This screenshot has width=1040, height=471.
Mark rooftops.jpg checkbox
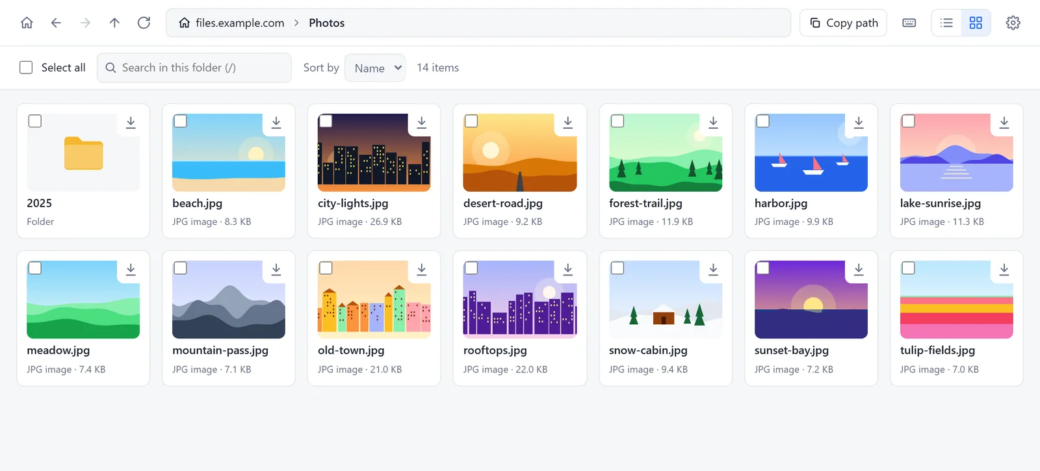coord(472,268)
